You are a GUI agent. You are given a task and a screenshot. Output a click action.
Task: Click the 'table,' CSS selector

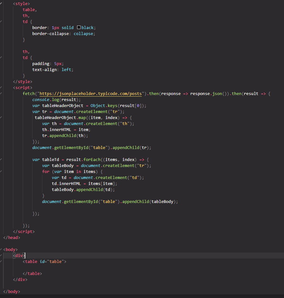click(x=30, y=10)
